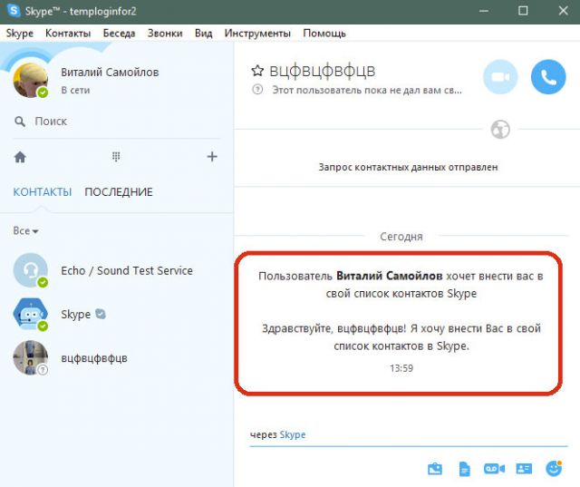Open the dial pad icon
Viewport: 580px width, 487px height.
(116, 157)
